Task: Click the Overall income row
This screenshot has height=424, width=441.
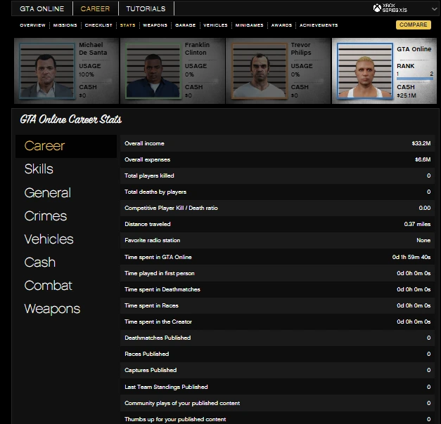Action: (277, 143)
